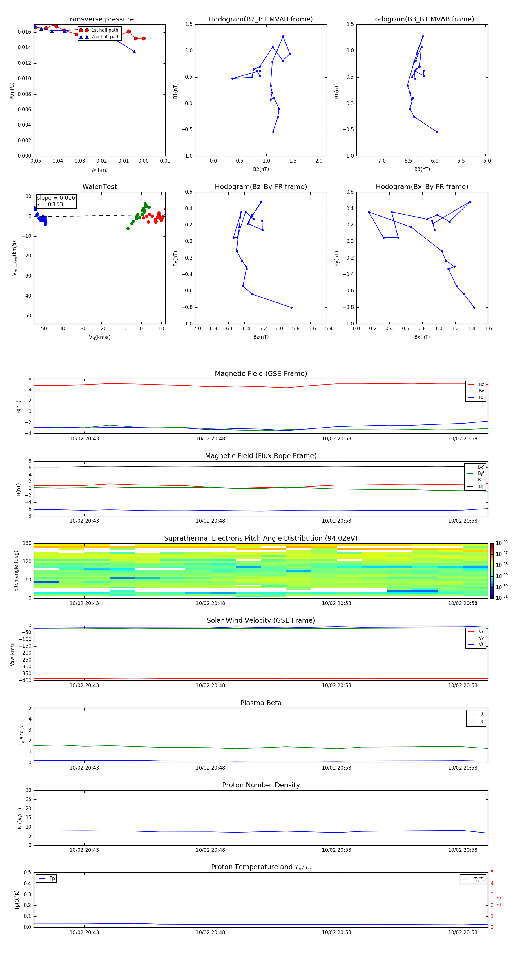Click the Transverse pressure plot title
This screenshot has width=522, height=958.
[99, 19]
